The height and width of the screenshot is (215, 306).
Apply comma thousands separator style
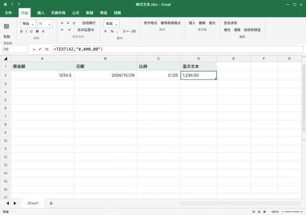[x=118, y=32]
